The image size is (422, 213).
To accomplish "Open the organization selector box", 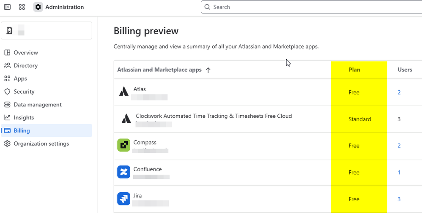I will click(x=47, y=30).
